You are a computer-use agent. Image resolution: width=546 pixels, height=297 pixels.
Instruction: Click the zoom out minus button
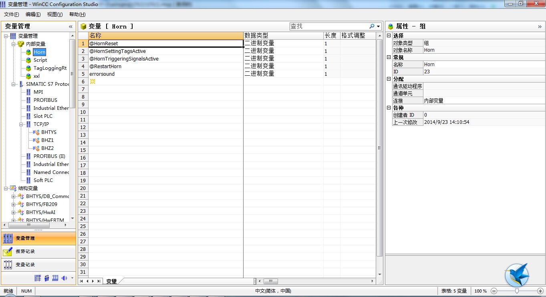494,291
